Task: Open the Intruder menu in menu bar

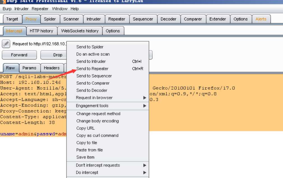Action: pos(22,9)
